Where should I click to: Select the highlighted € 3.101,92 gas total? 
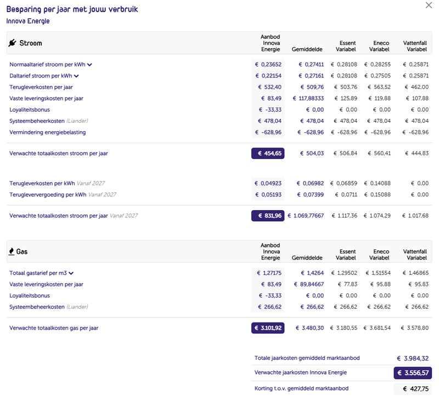pos(268,328)
